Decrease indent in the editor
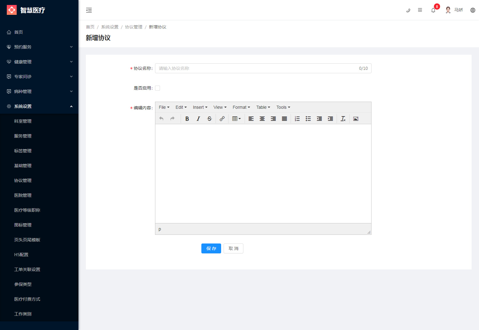 point(319,119)
